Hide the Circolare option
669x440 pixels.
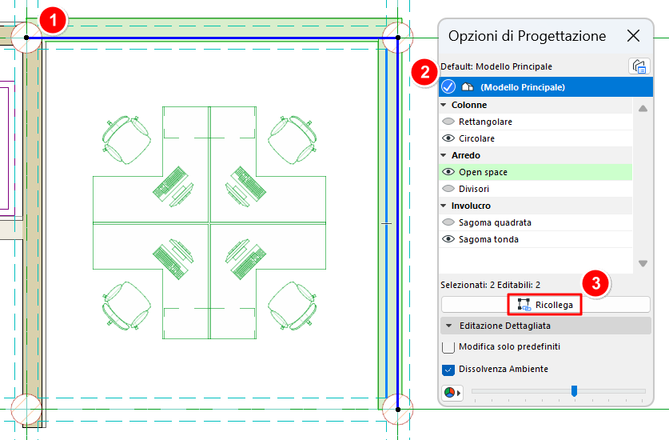coord(448,138)
